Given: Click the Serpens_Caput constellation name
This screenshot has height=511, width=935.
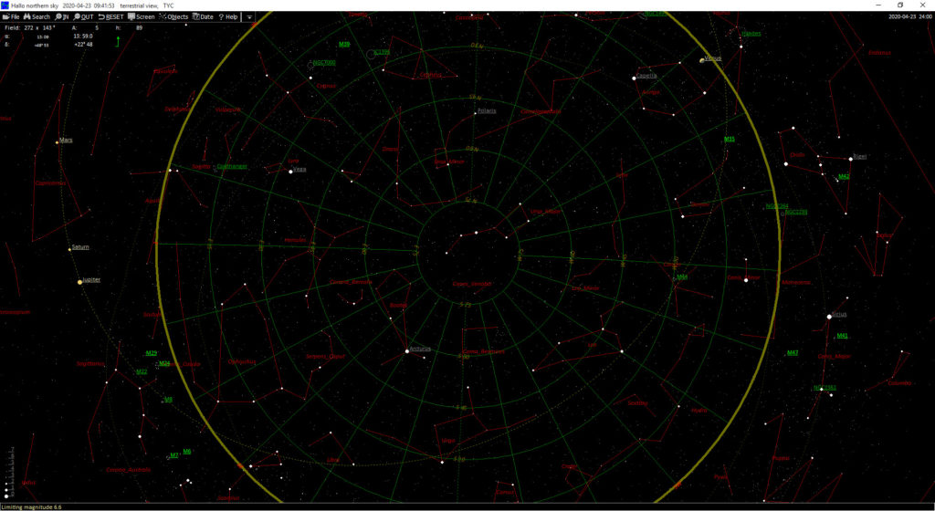Looking at the screenshot, I should pyautogui.click(x=325, y=356).
